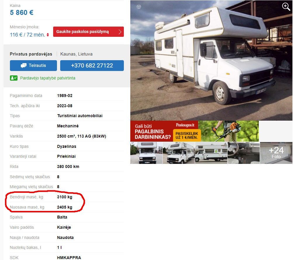Click the Paslaugos.lt advertisement banner
The height and width of the screenshot is (260, 293).
[x=195, y=131]
